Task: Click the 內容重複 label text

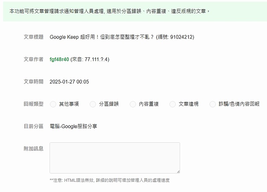Action: 149,104
